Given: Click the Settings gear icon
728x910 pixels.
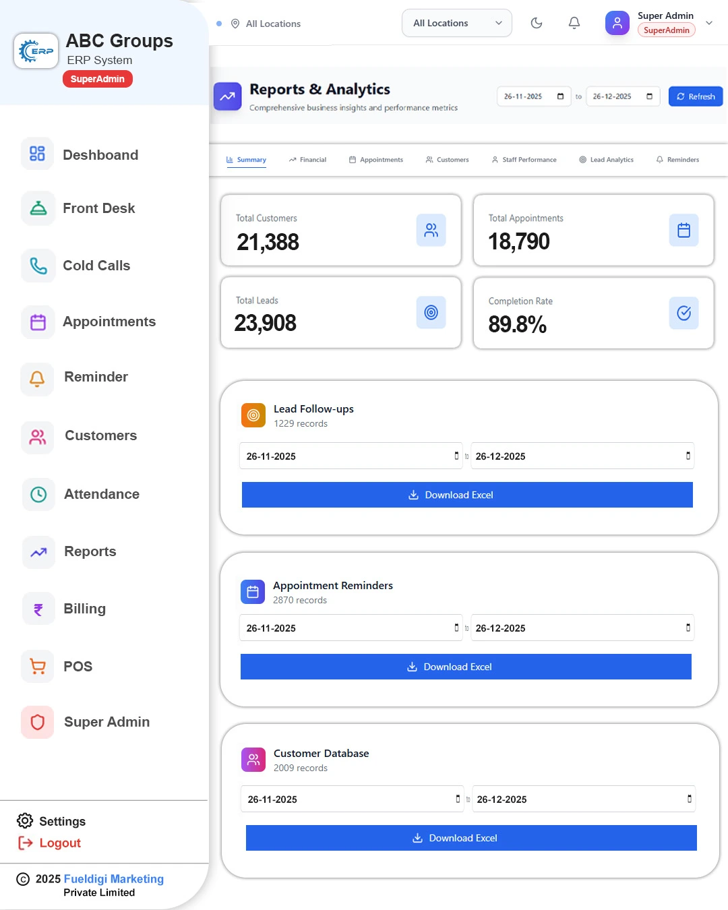Looking at the screenshot, I should pyautogui.click(x=25, y=821).
